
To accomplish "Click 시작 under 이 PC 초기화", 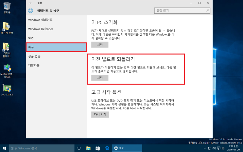I will [x=100, y=45].
